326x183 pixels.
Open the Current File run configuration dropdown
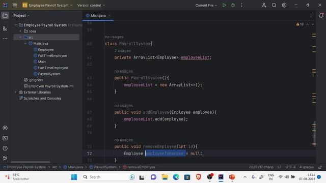click(206, 5)
